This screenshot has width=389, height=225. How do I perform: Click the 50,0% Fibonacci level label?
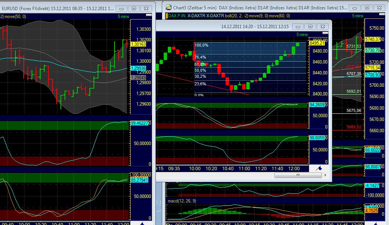pyautogui.click(x=200, y=70)
